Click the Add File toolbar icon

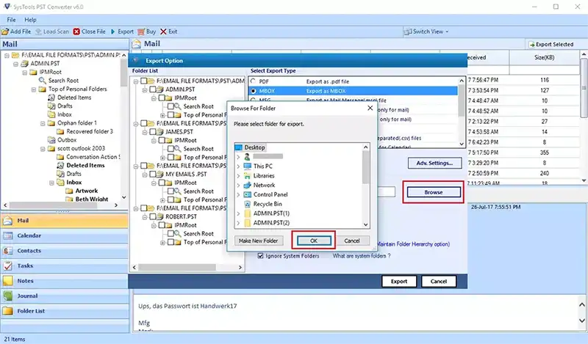5,32
